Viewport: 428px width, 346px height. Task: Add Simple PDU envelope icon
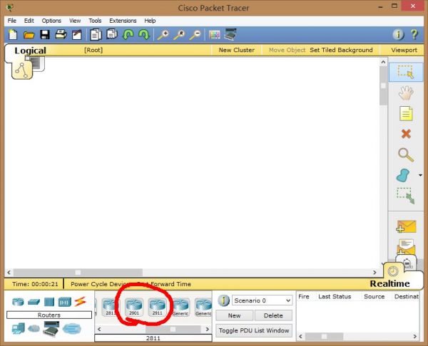[x=406, y=226]
